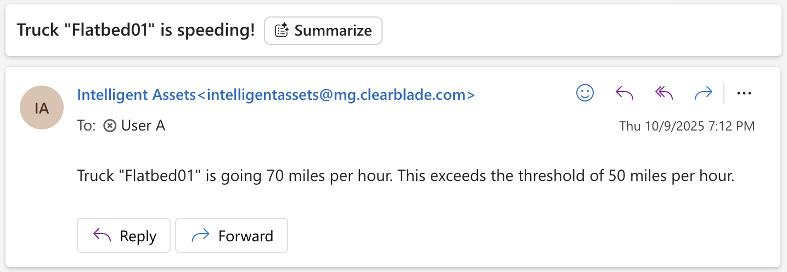The height and width of the screenshot is (272, 787).
Task: Click the "To:" recipient label
Action: point(86,126)
